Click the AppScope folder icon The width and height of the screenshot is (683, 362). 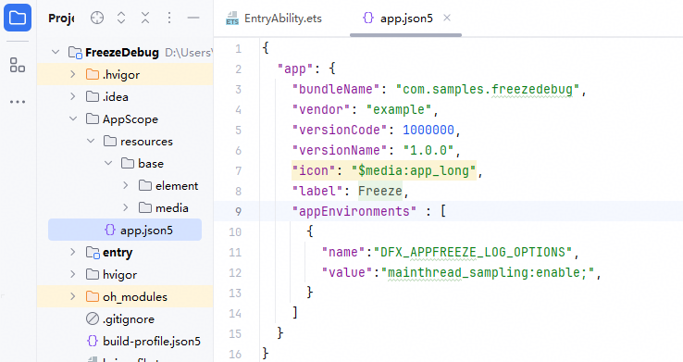pyautogui.click(x=93, y=119)
